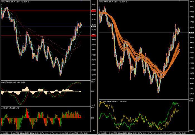The image size is (195, 135).
Task: Click the 23 Apr 17:00 date on the left time axis
Action: (x=45, y=133)
